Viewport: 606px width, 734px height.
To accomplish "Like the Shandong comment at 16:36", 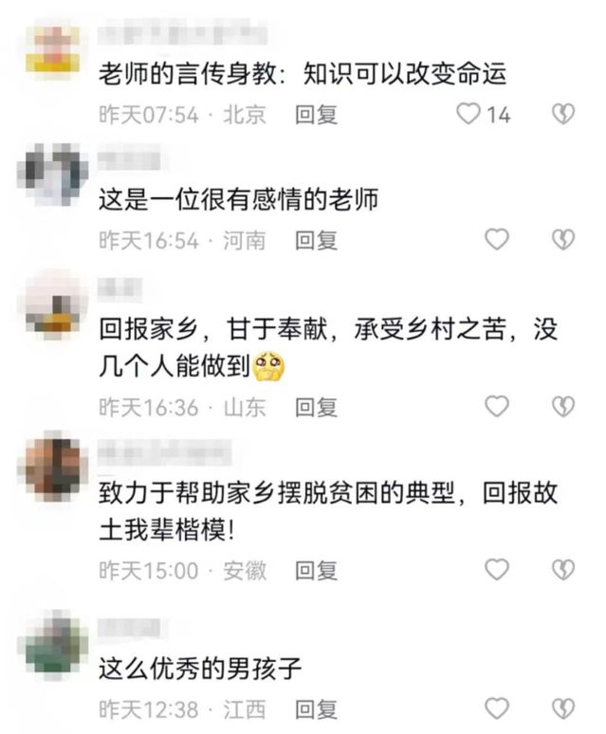I will (x=497, y=406).
